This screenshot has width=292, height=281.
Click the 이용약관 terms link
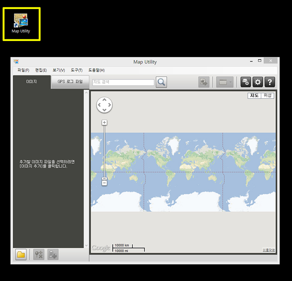[269, 250]
